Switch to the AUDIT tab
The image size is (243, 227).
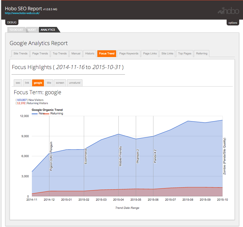[32, 30]
